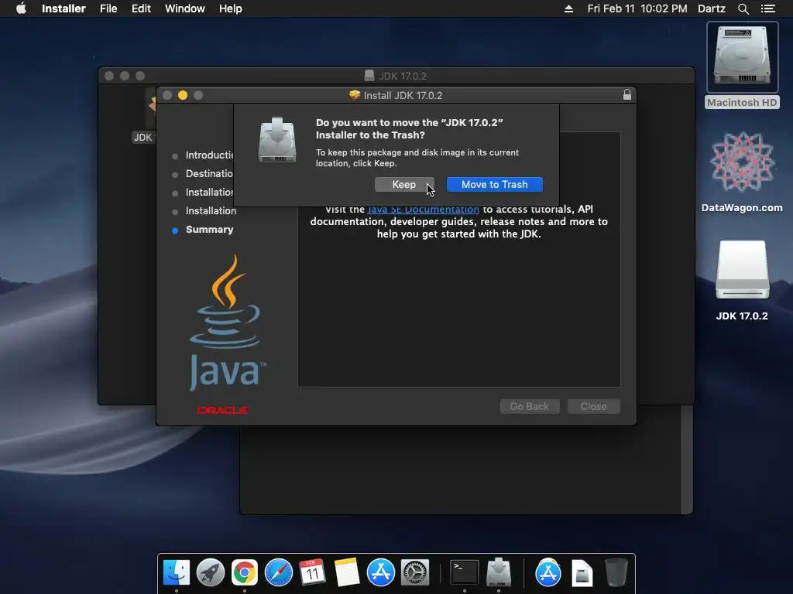Open the Help menu
Viewport: 793px width, 594px height.
click(x=230, y=9)
